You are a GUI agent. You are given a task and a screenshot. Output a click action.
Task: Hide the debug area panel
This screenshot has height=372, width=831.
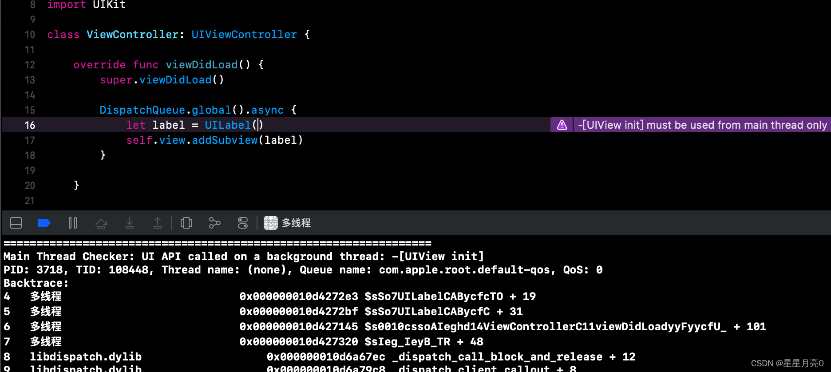click(16, 223)
